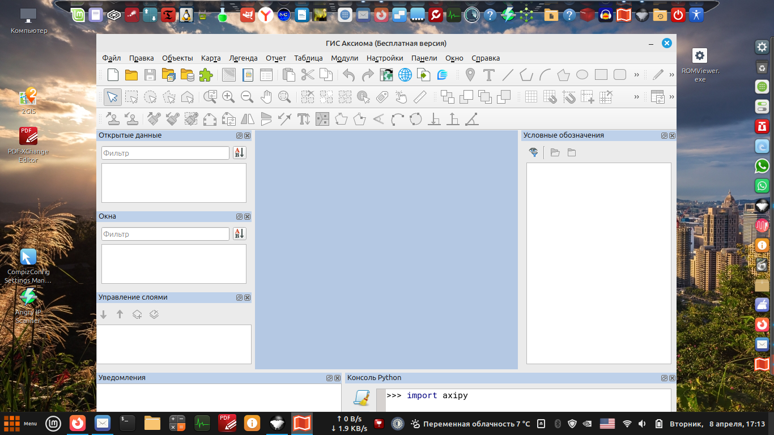Click the Фильтр field in Окна panel
The height and width of the screenshot is (435, 774).
click(x=165, y=234)
